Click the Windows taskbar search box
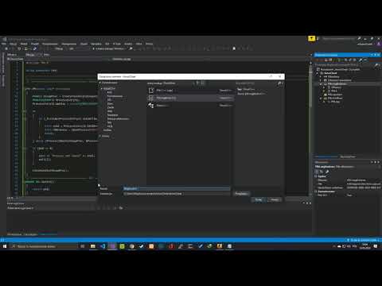This screenshot has width=382, height=286. pyautogui.click(x=44, y=246)
